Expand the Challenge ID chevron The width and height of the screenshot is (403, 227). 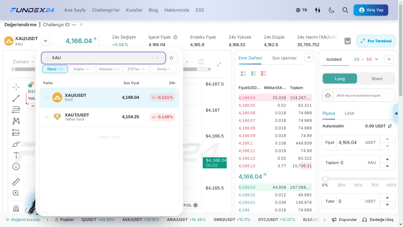point(81,25)
